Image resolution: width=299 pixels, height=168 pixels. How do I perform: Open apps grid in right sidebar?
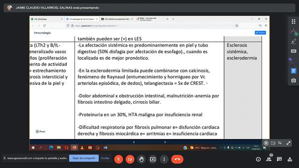293,21
